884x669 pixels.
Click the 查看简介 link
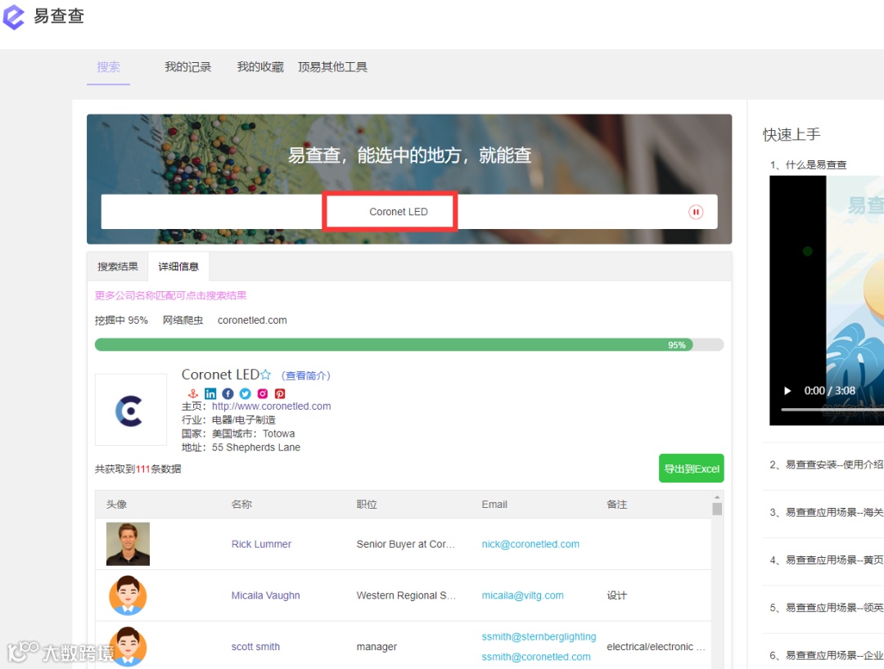pos(305,375)
